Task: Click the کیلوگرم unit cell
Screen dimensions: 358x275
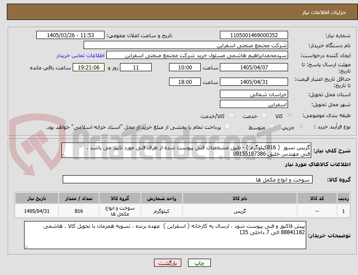Action: coord(161,211)
